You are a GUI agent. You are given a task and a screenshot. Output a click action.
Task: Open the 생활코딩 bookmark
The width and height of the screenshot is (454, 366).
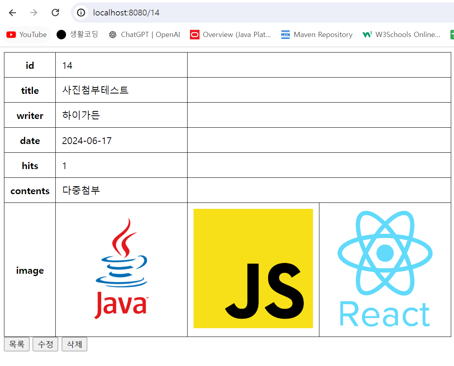(77, 35)
